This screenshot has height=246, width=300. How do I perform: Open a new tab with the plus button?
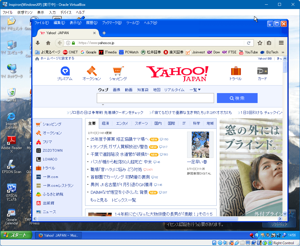(104, 33)
